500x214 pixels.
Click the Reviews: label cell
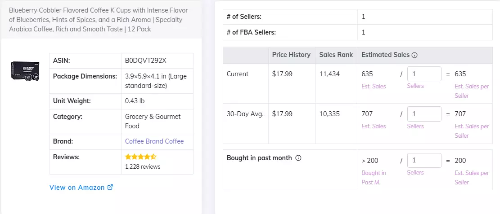(85, 162)
